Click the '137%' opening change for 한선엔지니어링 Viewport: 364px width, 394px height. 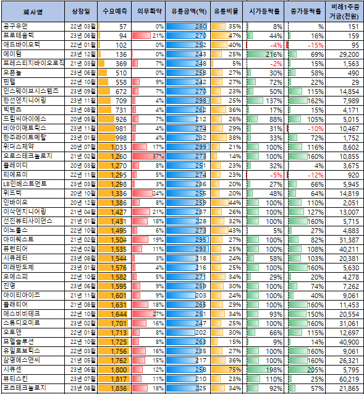pyautogui.click(x=263, y=101)
